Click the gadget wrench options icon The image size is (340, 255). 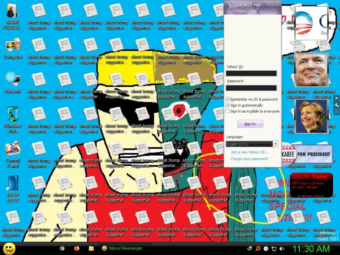[x=336, y=105]
